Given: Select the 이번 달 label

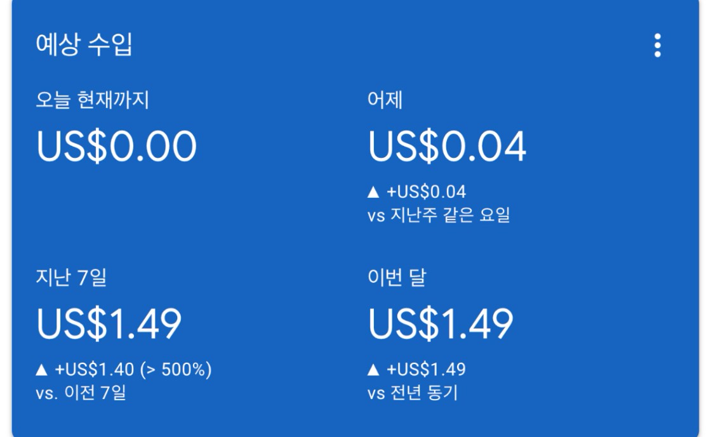Looking at the screenshot, I should (397, 279).
